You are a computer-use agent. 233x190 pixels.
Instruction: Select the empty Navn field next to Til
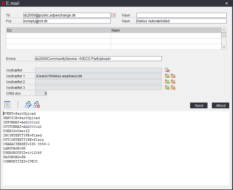pyautogui.click(x=182, y=15)
